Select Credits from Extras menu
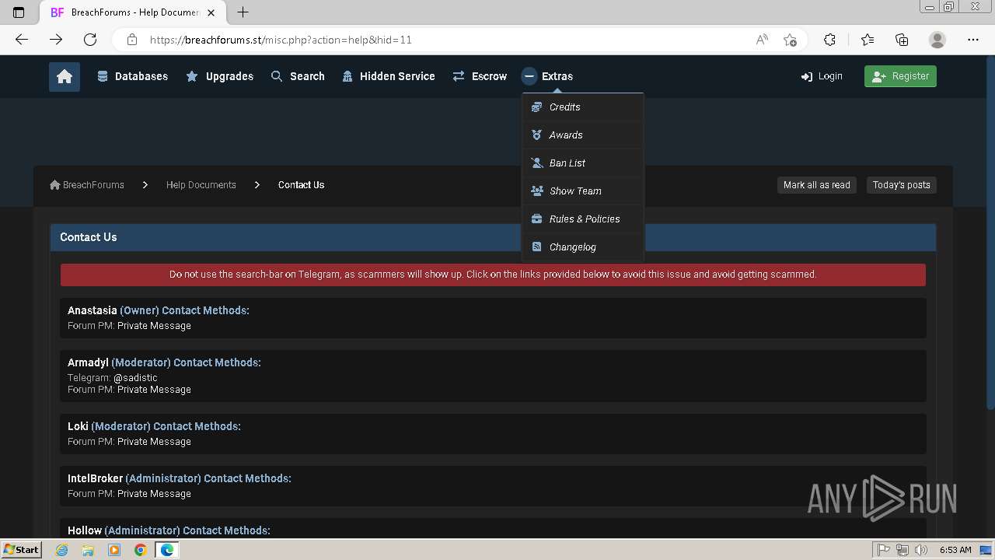This screenshot has width=995, height=560. click(582, 107)
